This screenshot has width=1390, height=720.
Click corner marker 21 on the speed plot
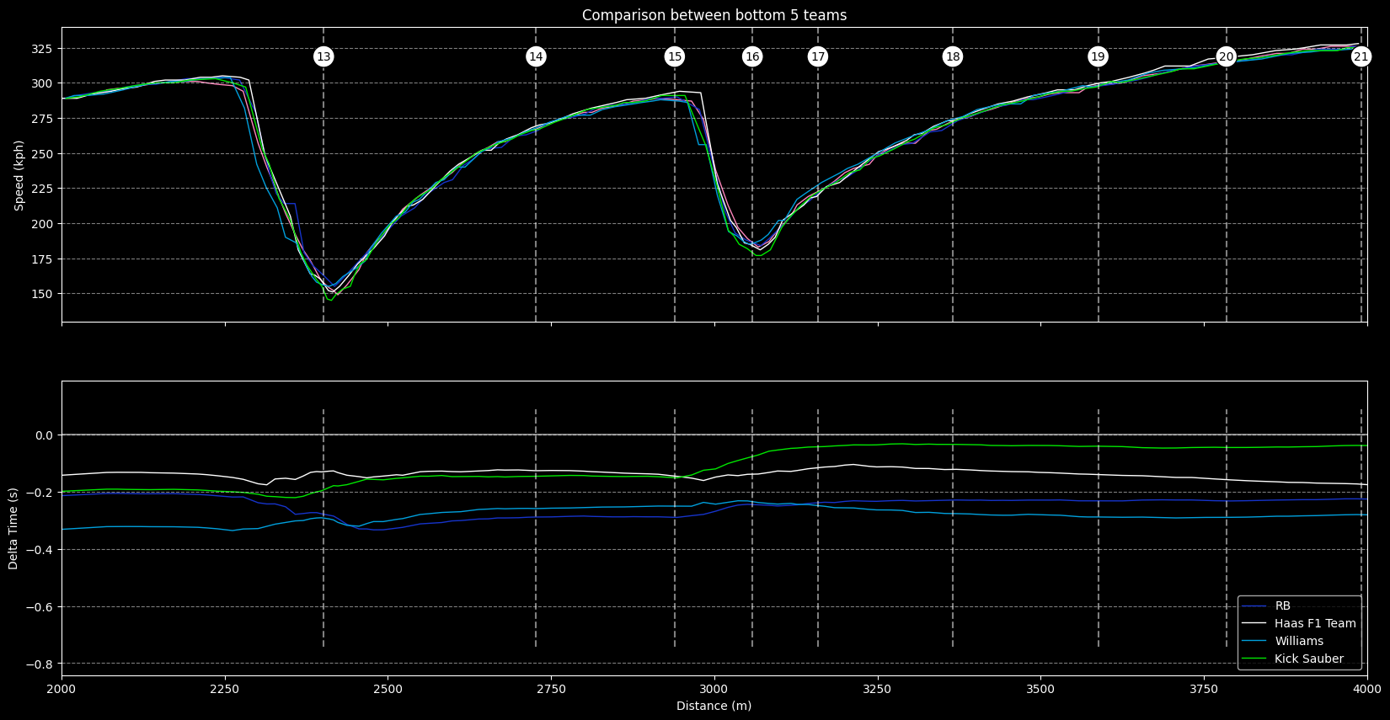(x=1361, y=56)
